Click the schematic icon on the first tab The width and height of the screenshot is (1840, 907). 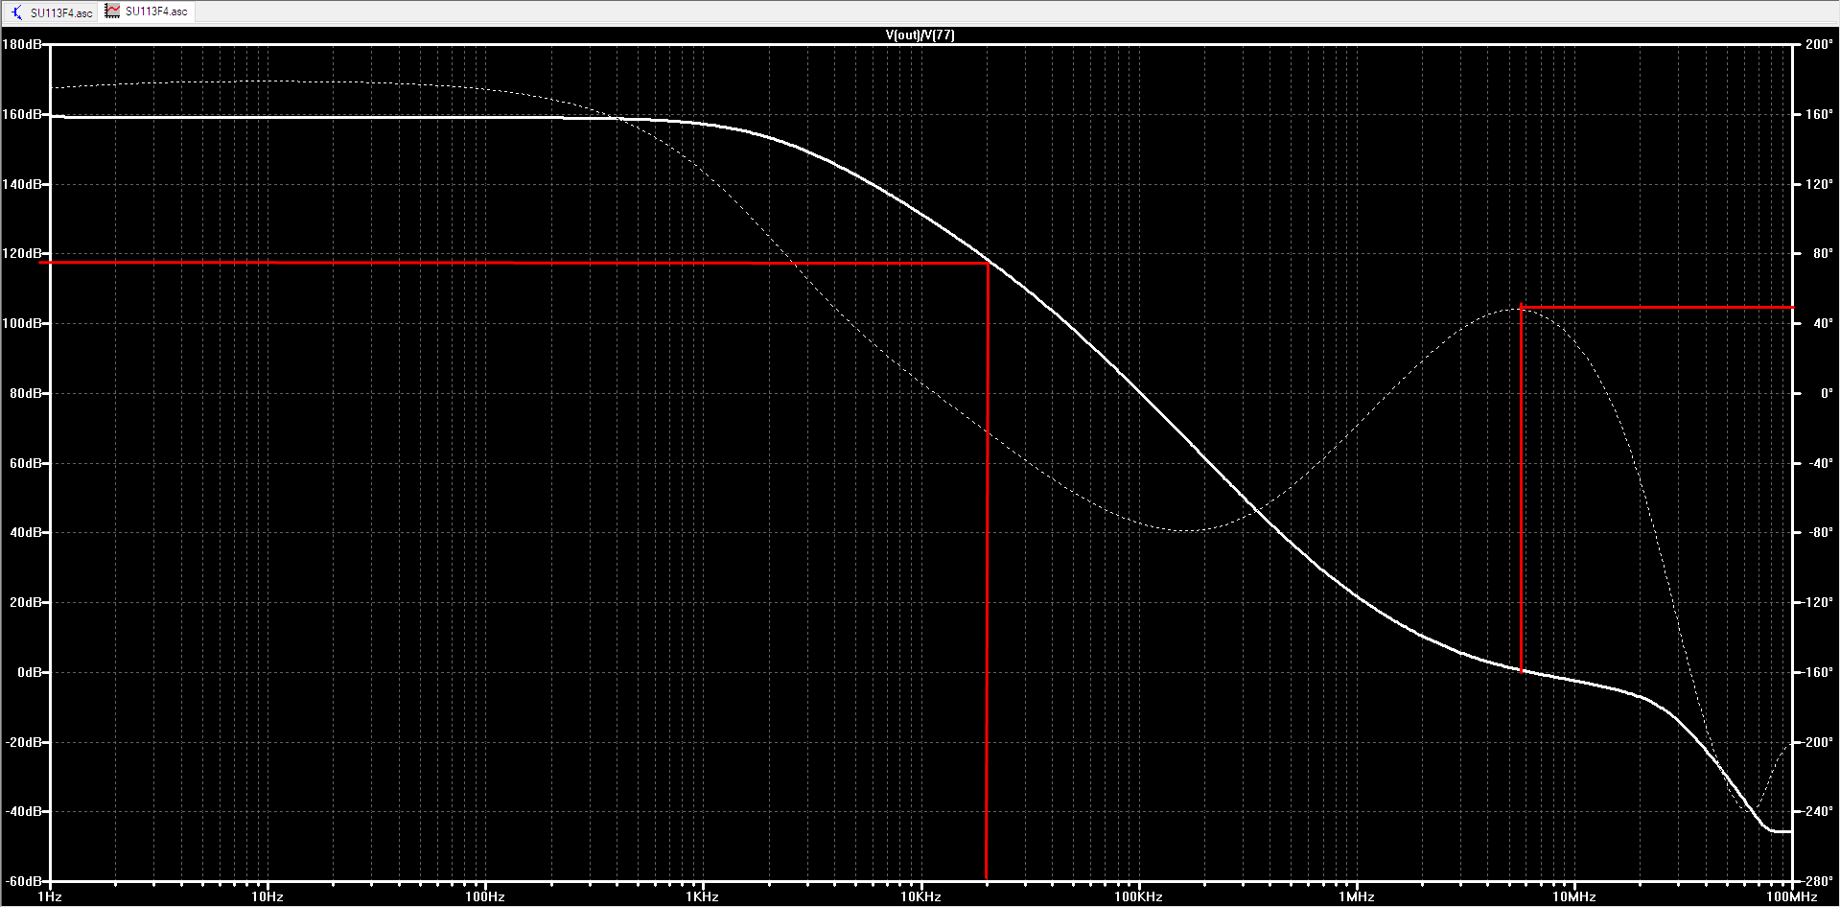click(x=17, y=12)
